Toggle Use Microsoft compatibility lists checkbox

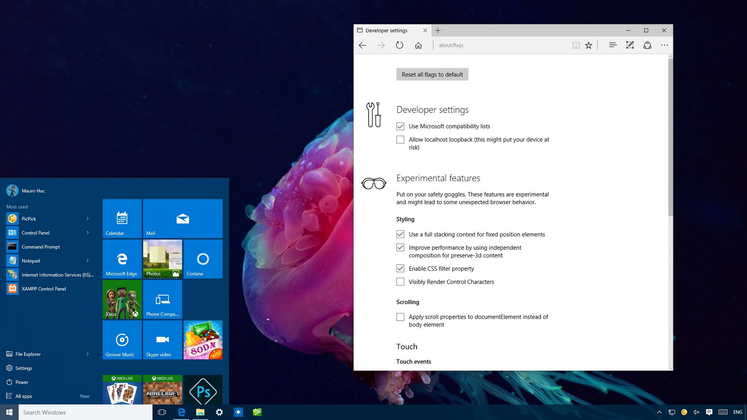pyautogui.click(x=400, y=126)
